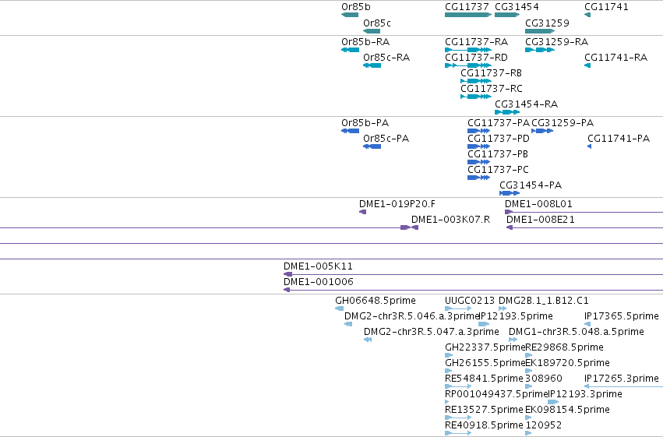Select CDS CG11737-PB

(498, 154)
